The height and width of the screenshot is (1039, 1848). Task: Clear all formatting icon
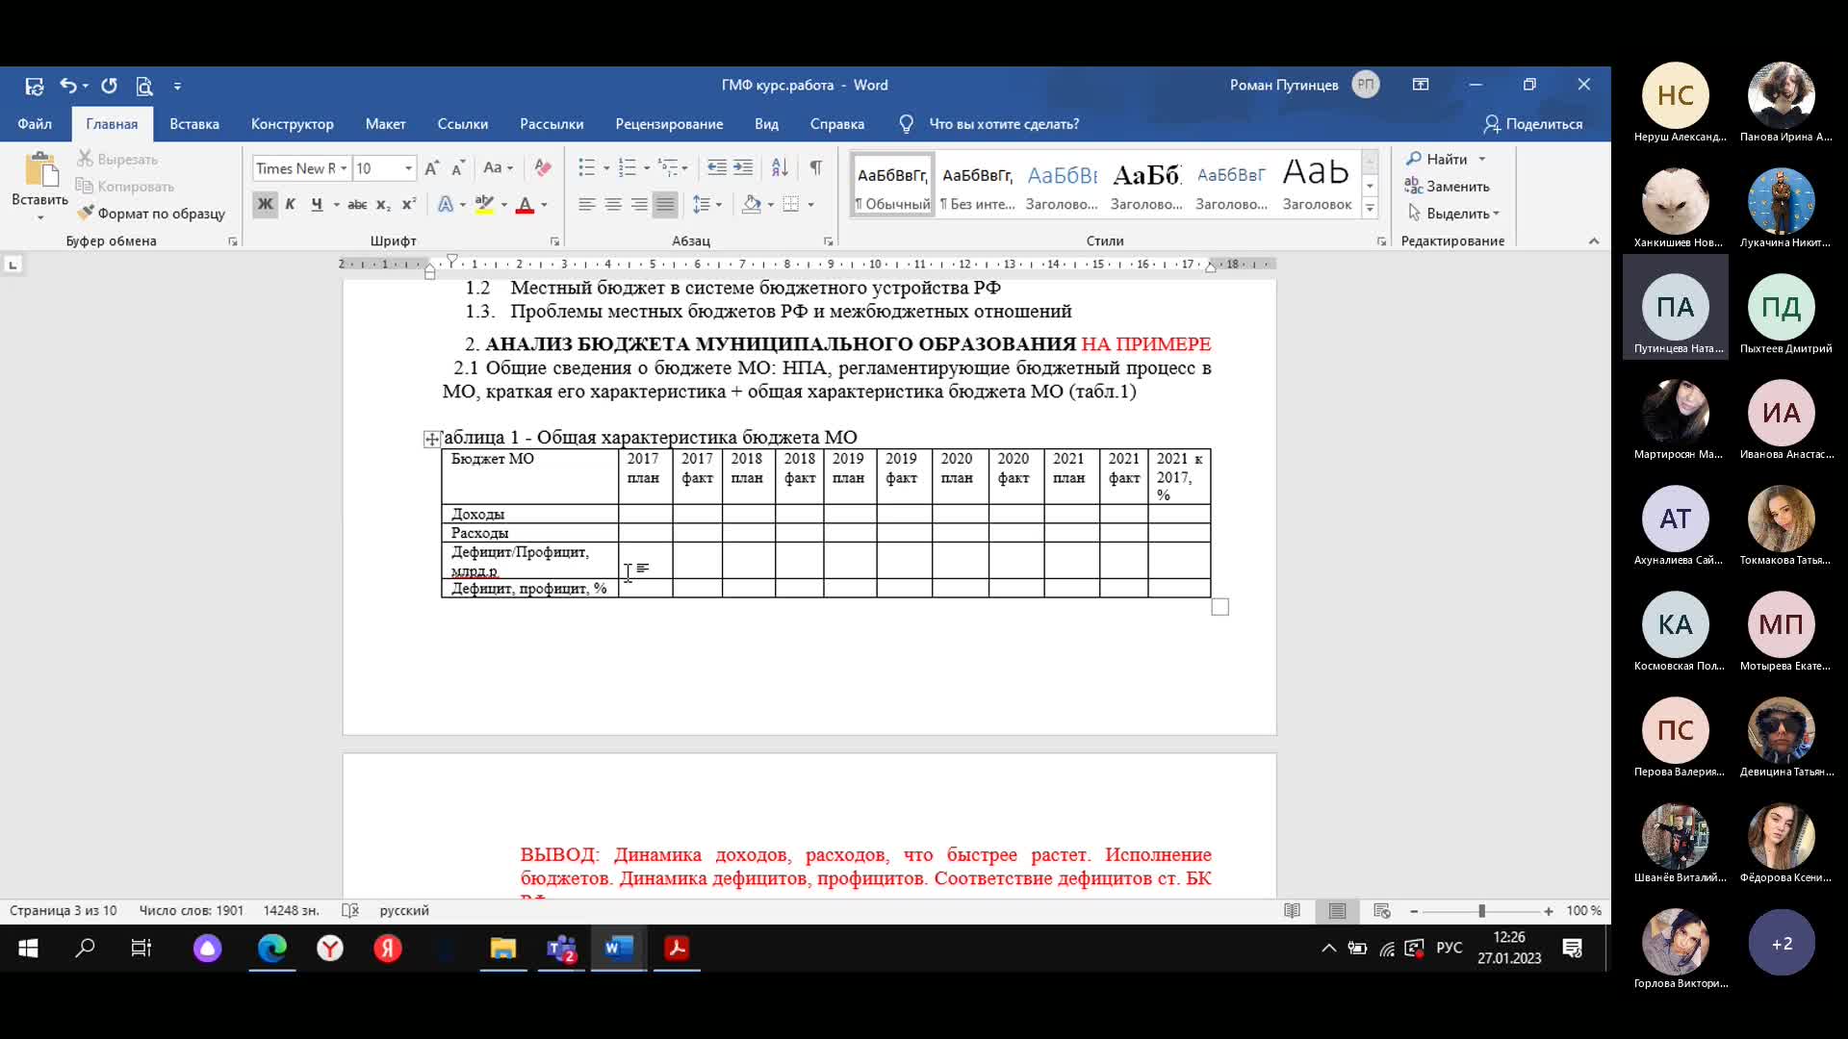[x=543, y=168]
